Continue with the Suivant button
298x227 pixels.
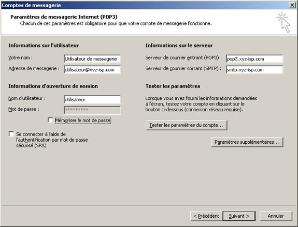(x=239, y=216)
